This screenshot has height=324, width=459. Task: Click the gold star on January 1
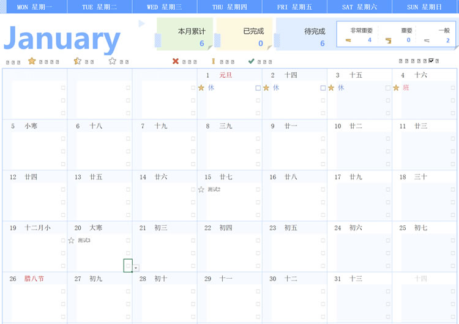coord(201,88)
